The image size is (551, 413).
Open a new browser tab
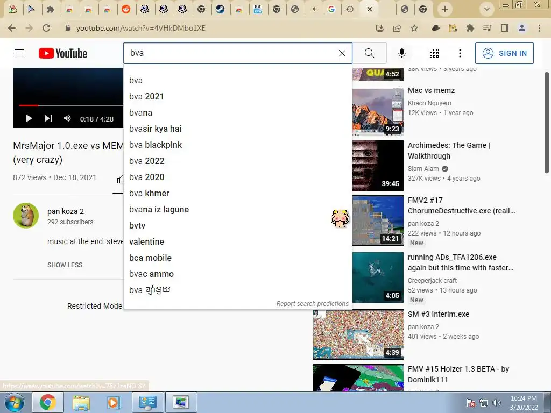coord(445,9)
